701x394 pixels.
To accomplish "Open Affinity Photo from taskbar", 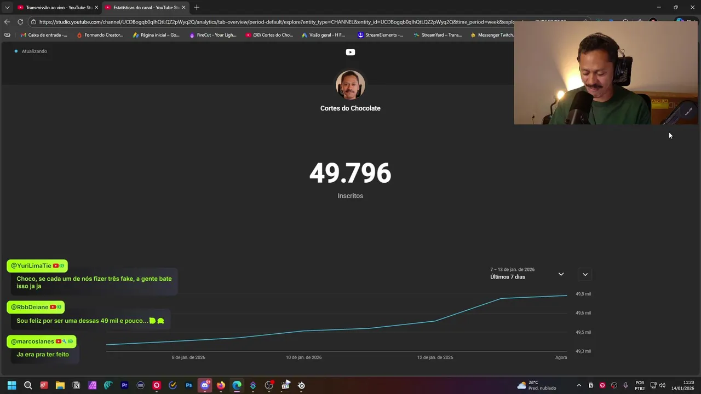I will click(x=92, y=385).
